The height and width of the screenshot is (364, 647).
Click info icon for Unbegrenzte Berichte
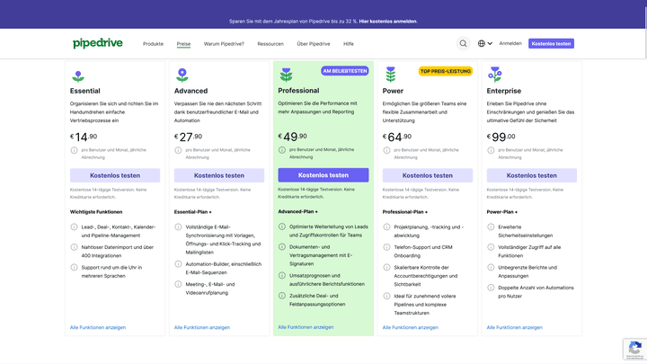click(491, 268)
